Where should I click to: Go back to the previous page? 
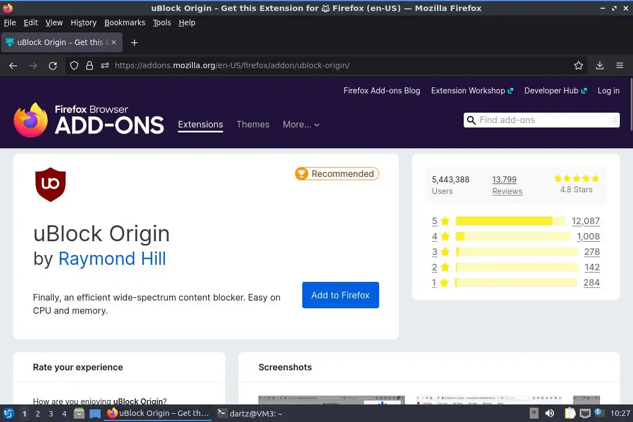click(13, 65)
